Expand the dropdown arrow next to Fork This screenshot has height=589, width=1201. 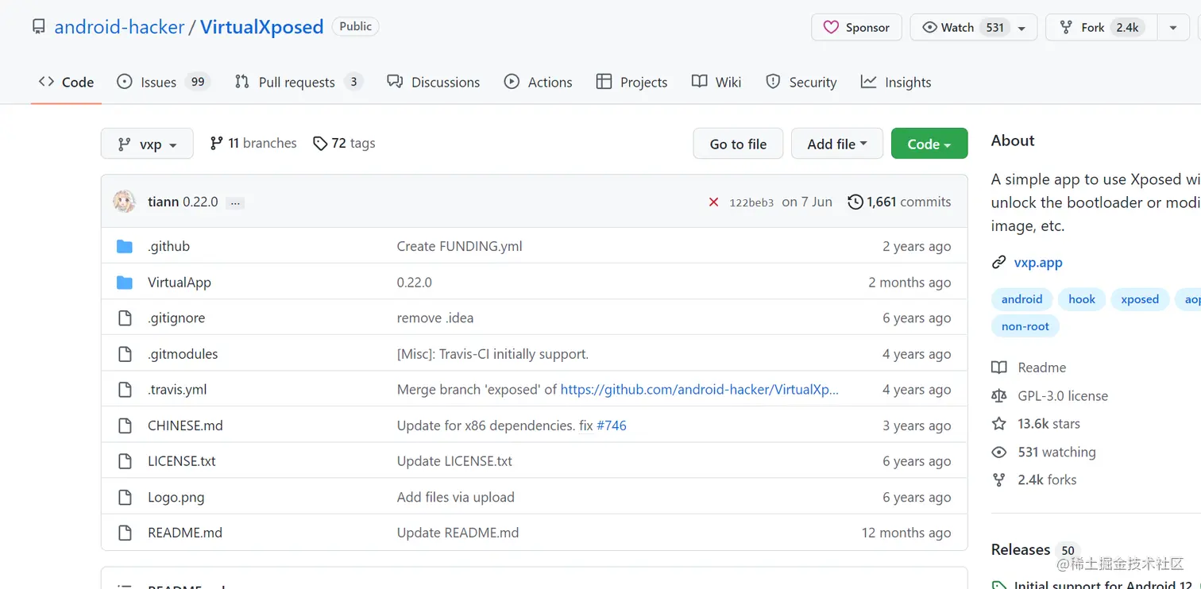[1173, 27]
